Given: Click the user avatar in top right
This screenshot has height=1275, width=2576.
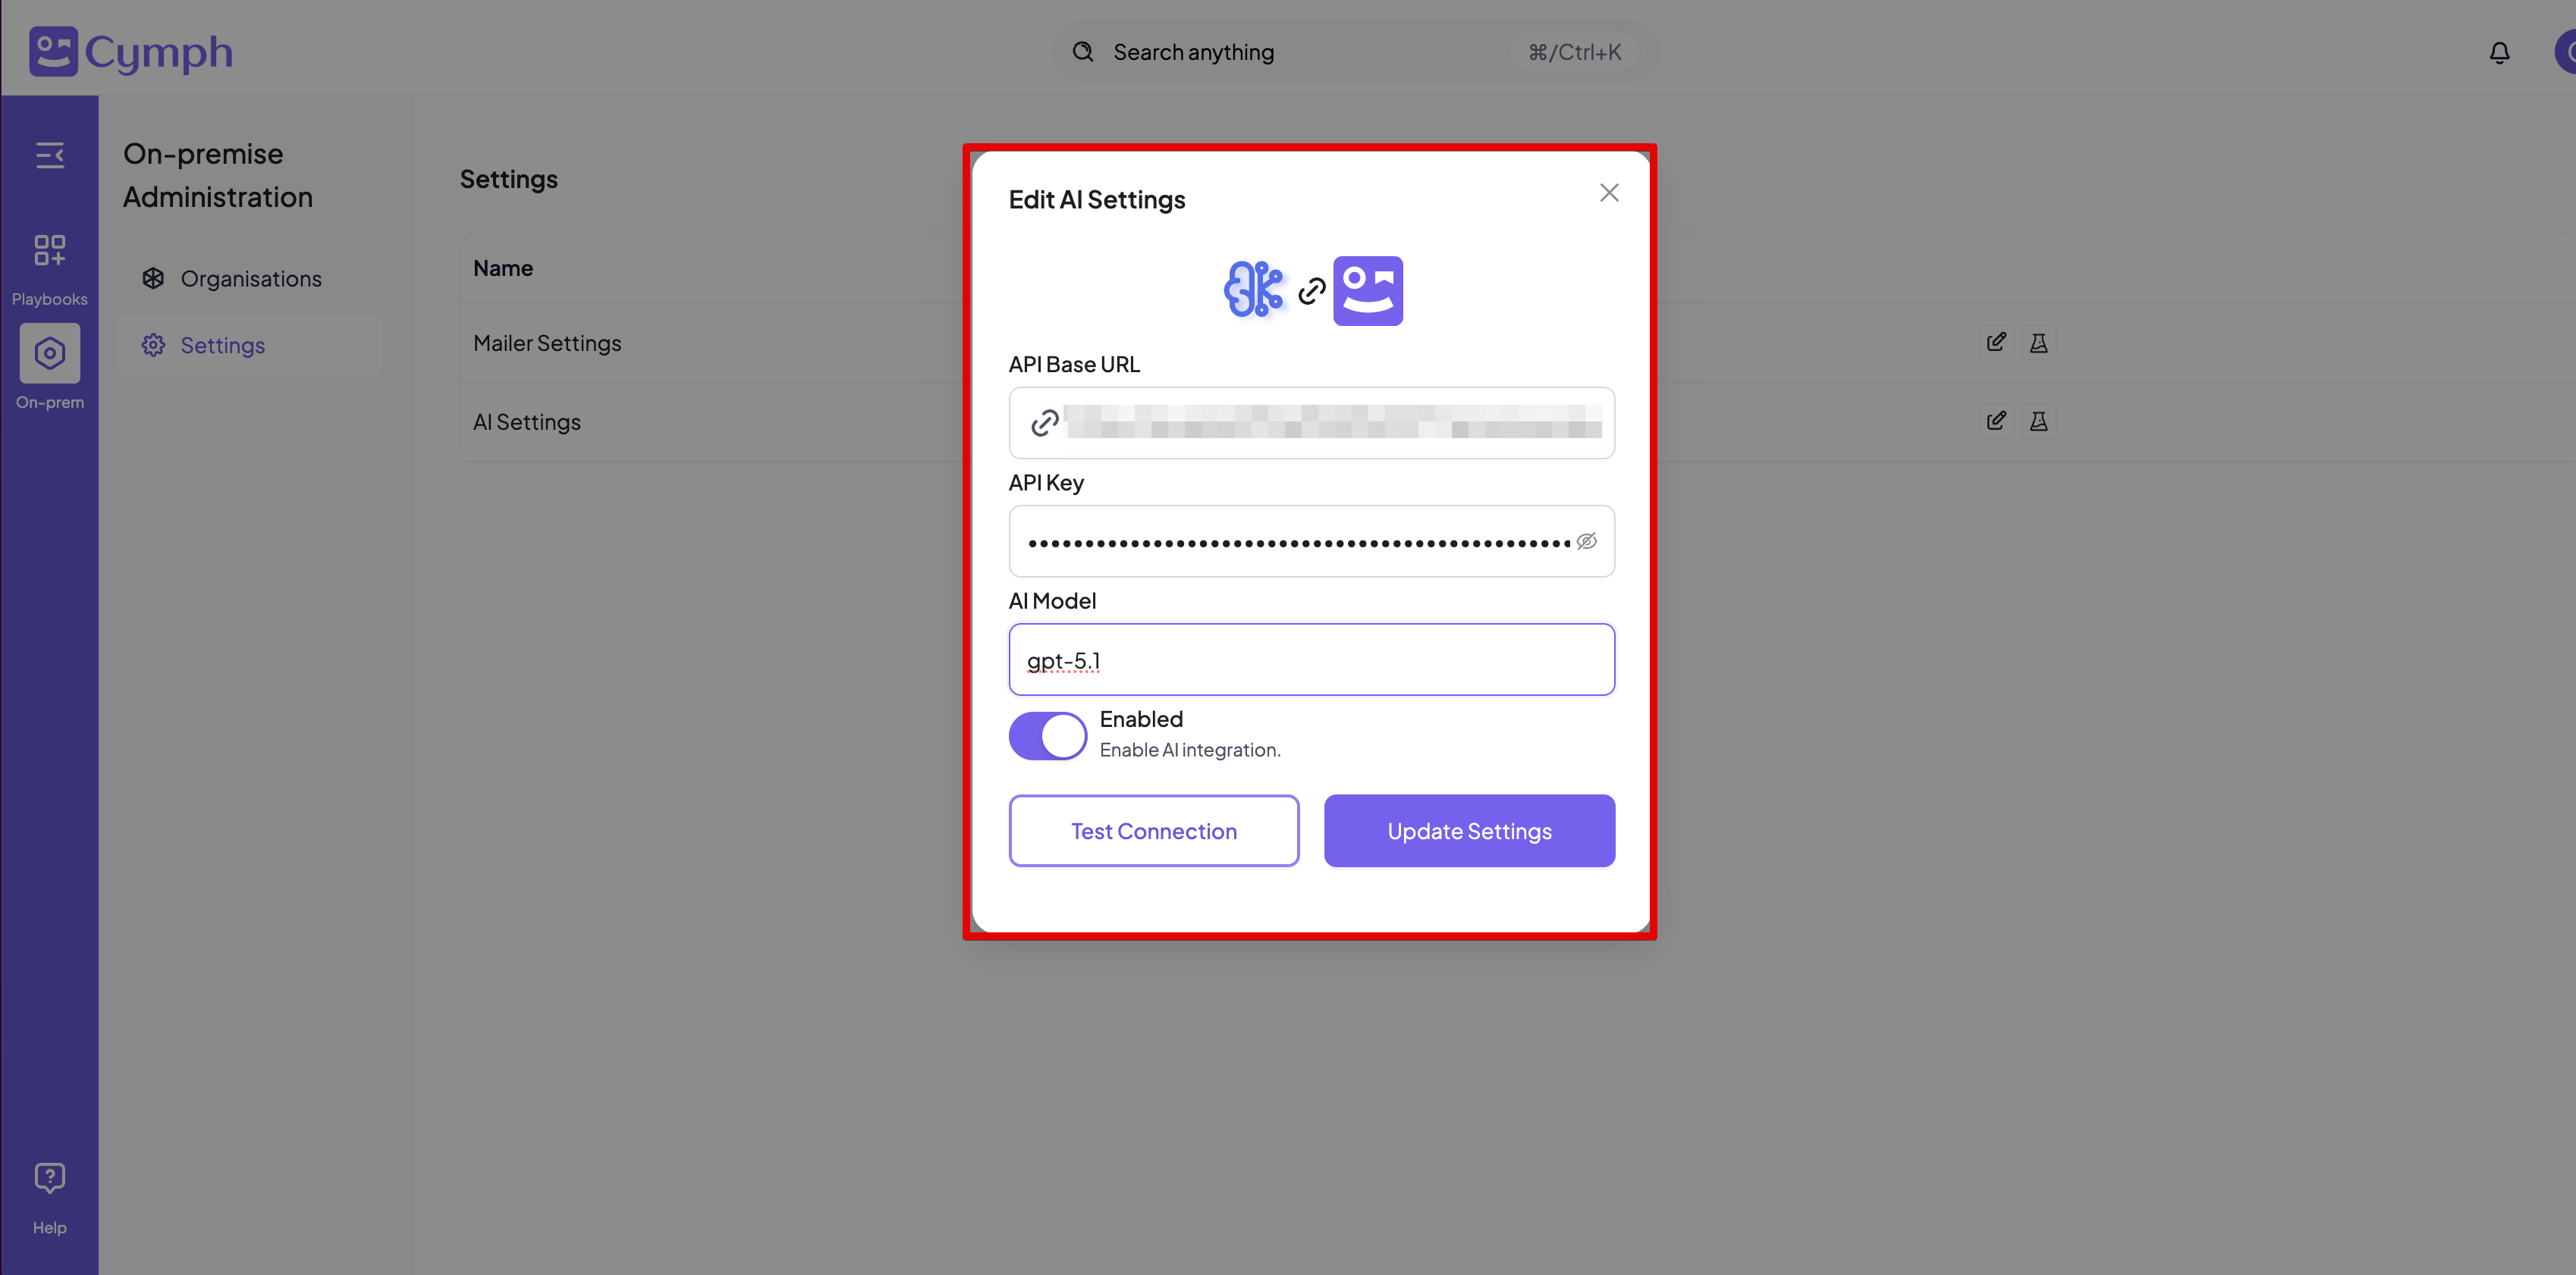Looking at the screenshot, I should coord(2563,51).
